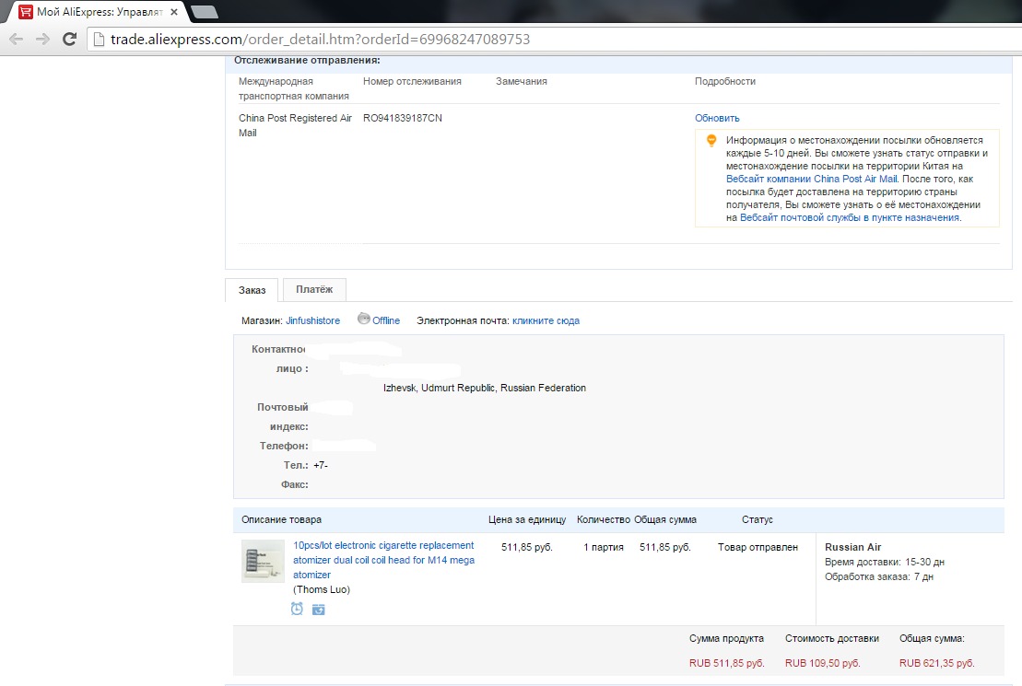Image resolution: width=1022 pixels, height=686 pixels.
Task: Open Вебсайт почтовой службы в пункте назначения link
Action: [850, 217]
